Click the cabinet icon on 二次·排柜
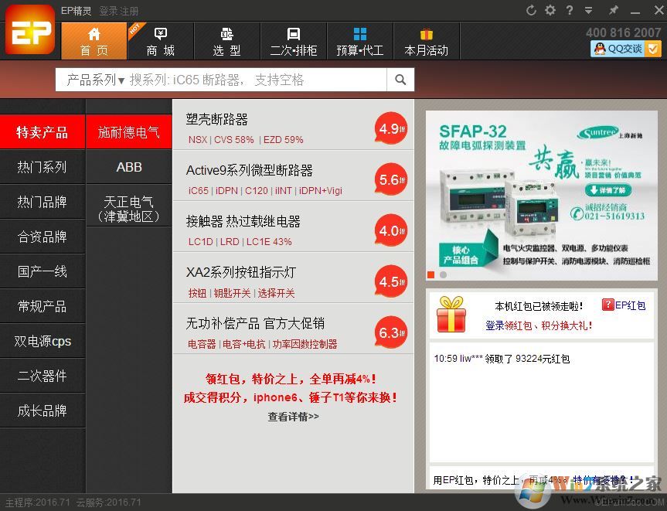Screen dimensions: 667x511 294,34
